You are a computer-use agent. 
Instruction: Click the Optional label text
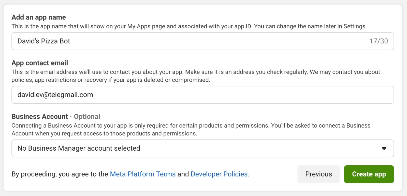[x=87, y=117]
